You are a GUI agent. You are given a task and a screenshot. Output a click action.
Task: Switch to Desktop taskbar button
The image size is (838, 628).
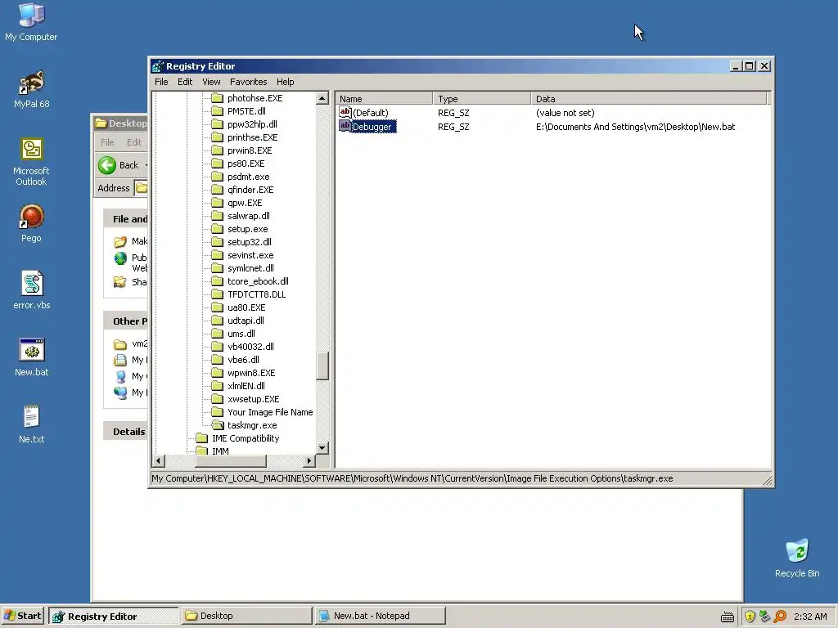click(246, 616)
